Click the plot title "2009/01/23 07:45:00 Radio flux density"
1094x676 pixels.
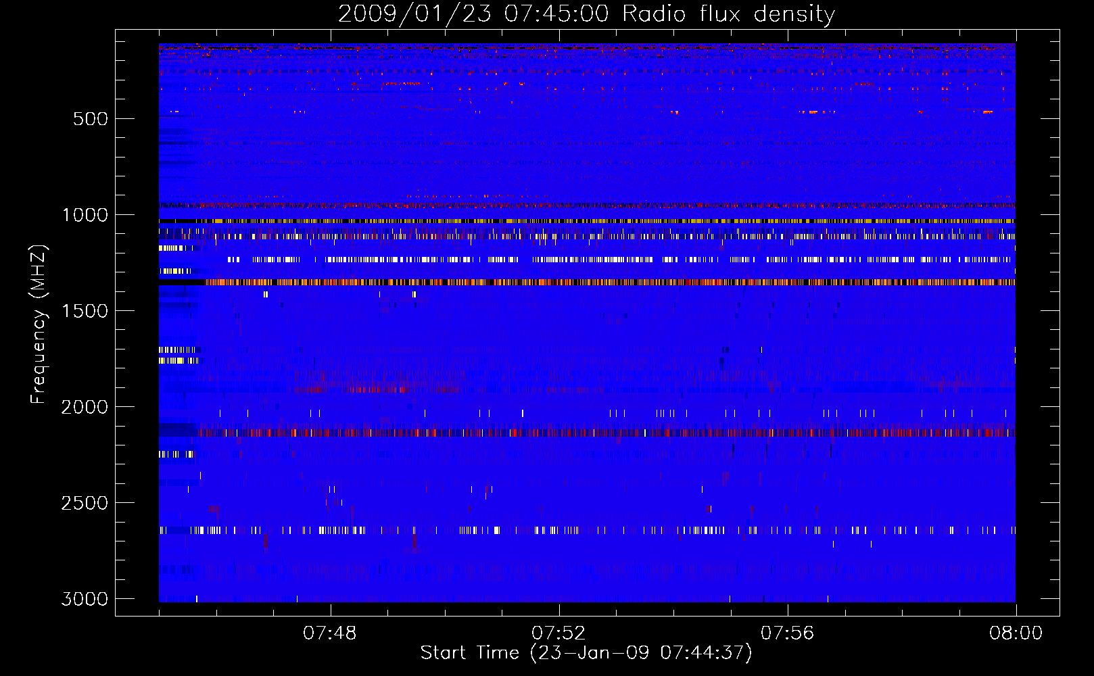pyautogui.click(x=586, y=14)
